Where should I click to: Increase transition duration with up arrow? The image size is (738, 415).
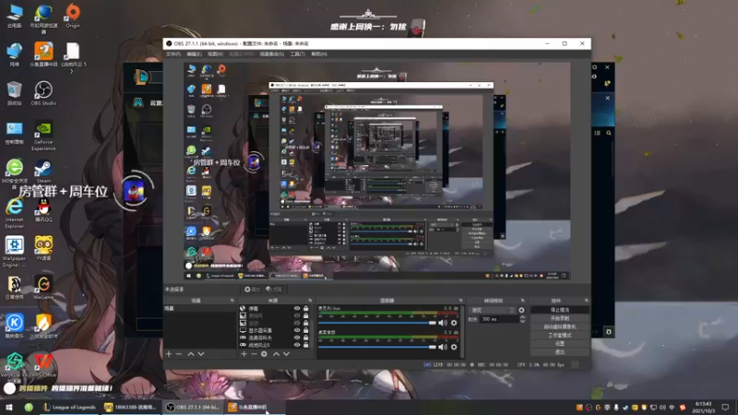click(x=522, y=317)
